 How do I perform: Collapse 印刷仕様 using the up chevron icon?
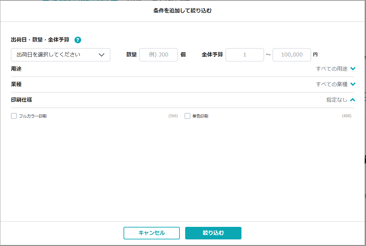click(x=353, y=100)
